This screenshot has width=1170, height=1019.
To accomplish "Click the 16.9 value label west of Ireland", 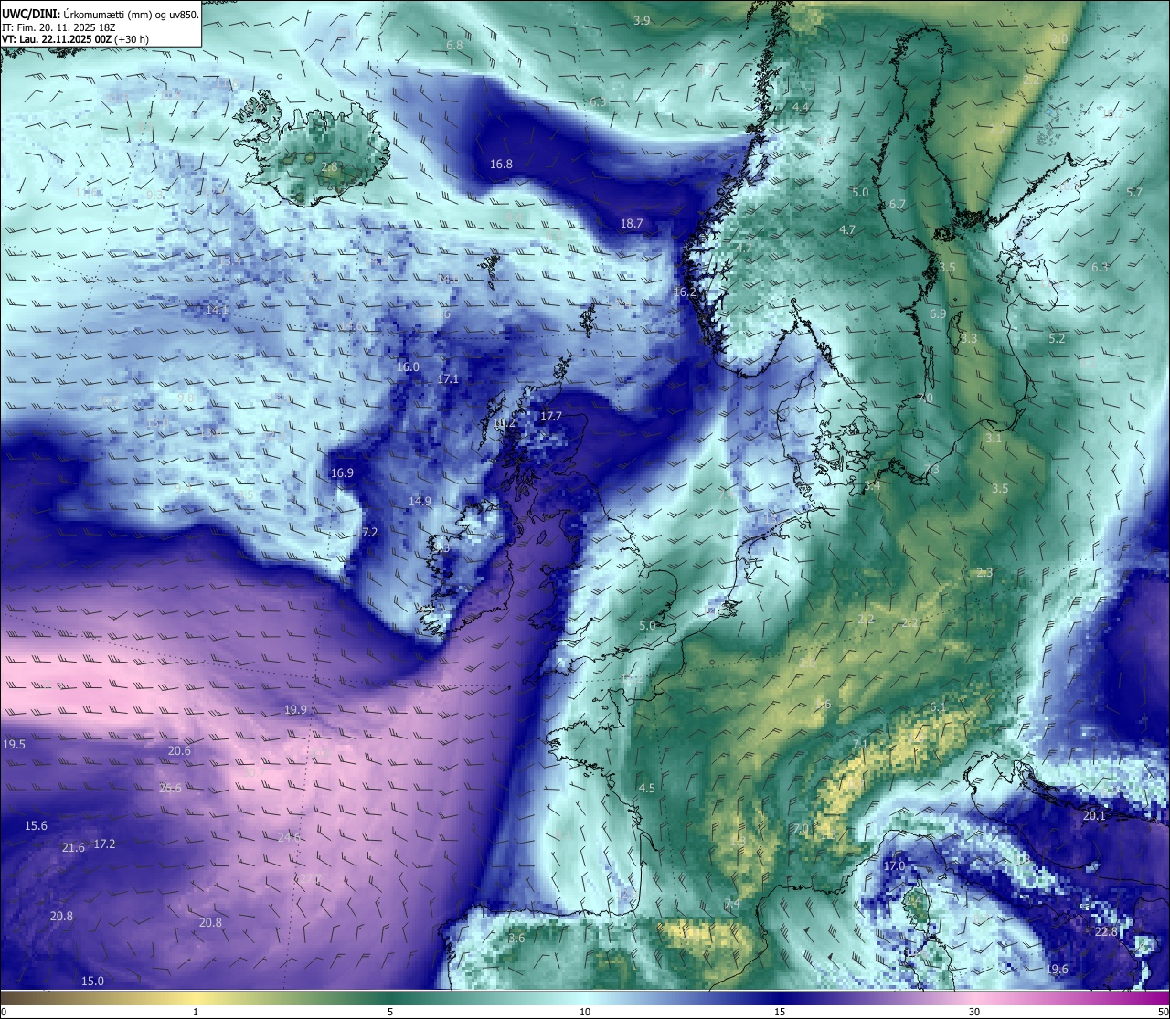I will pos(342,472).
